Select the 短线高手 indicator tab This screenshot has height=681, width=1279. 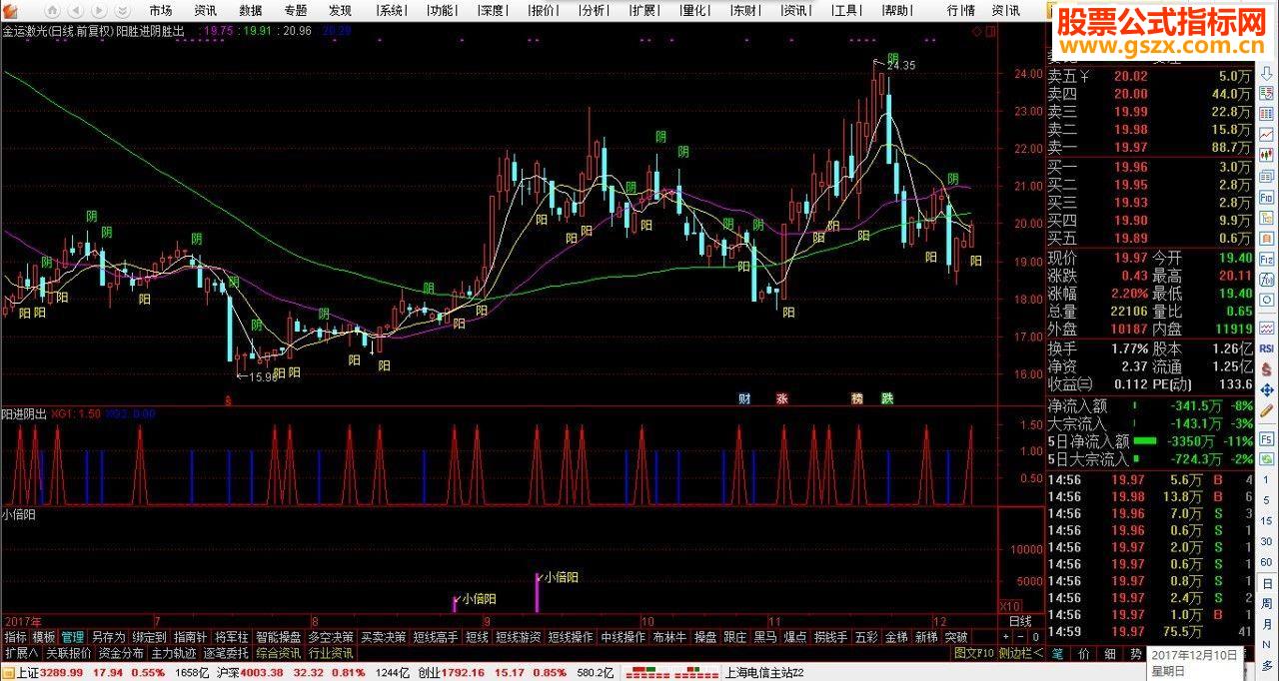436,637
